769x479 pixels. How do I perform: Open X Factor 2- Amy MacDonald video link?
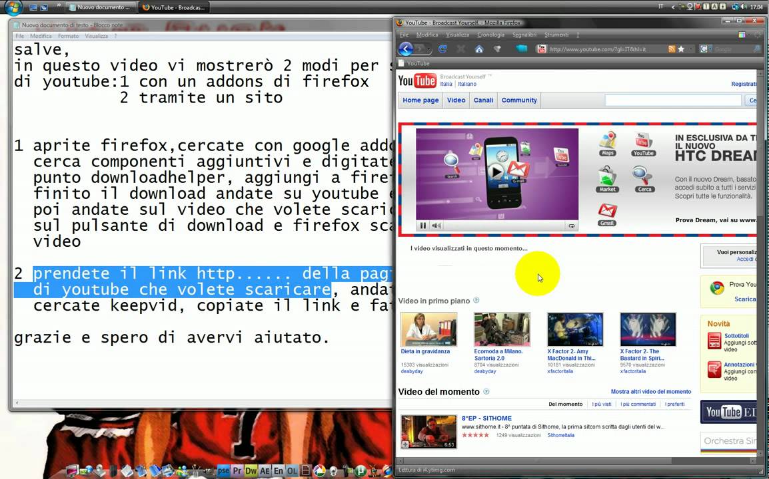click(x=571, y=355)
